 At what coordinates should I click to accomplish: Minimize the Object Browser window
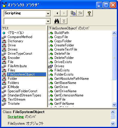coord(99,5)
